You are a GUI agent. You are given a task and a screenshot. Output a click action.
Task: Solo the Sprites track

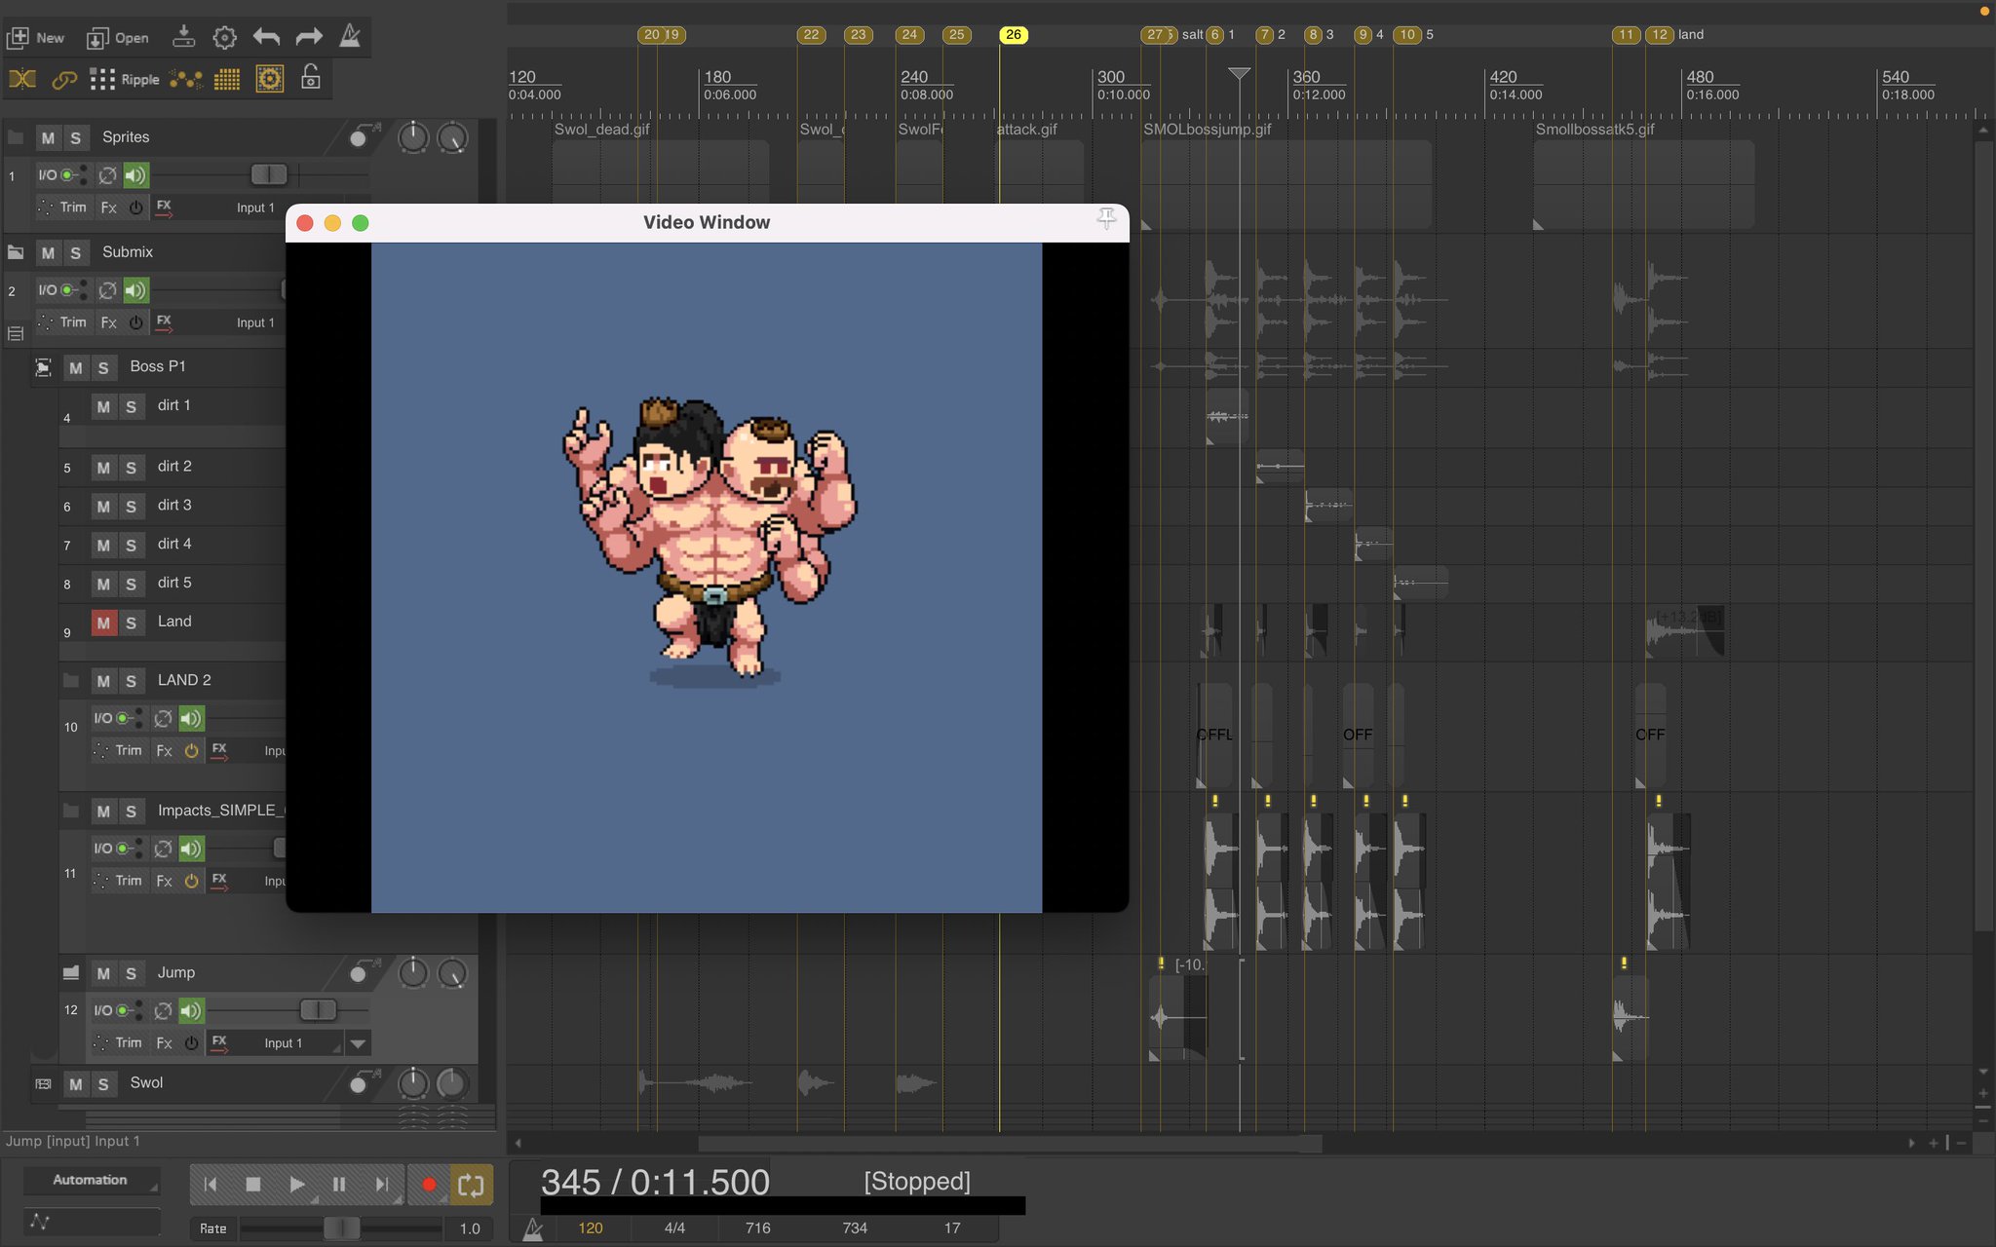[x=76, y=137]
